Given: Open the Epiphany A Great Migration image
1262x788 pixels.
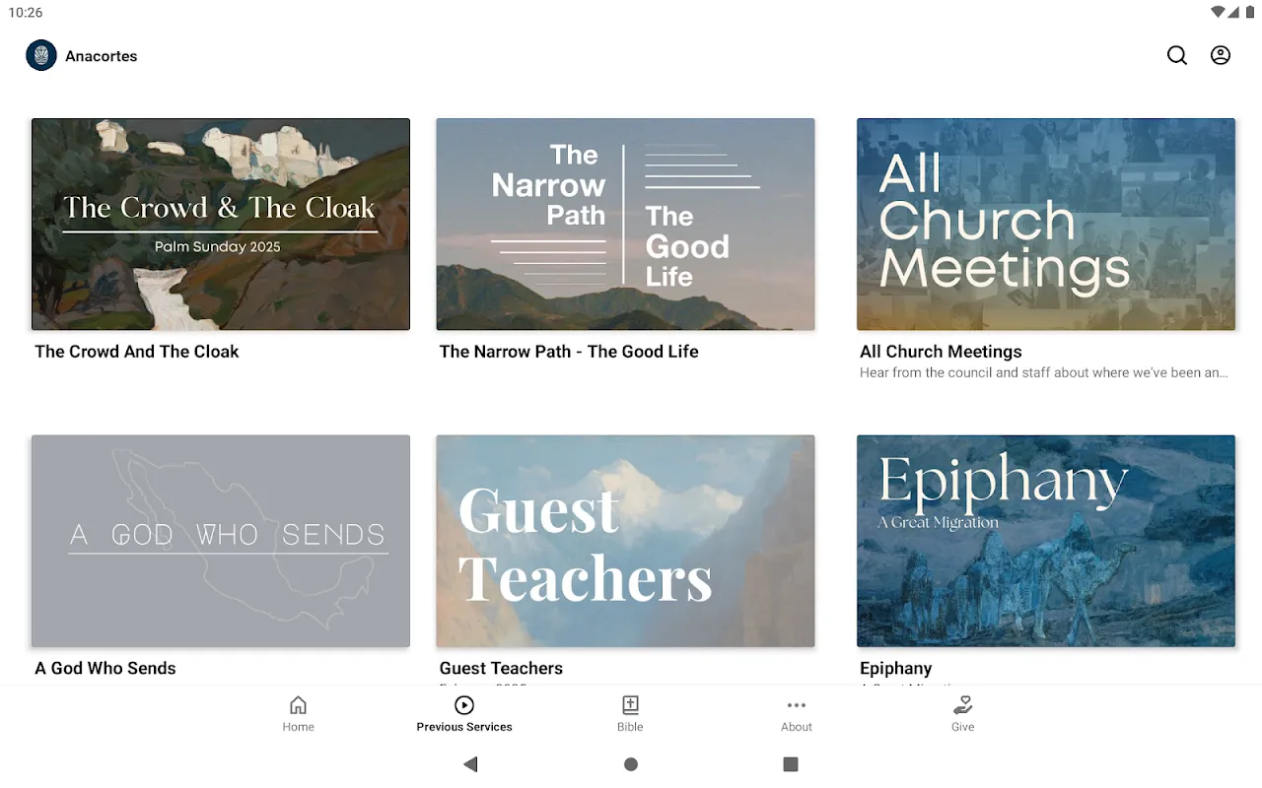Looking at the screenshot, I should (x=1045, y=541).
